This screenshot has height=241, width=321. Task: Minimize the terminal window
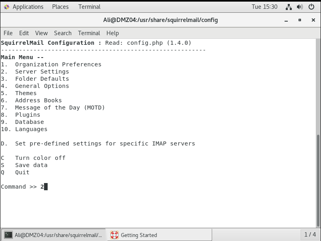(x=286, y=20)
